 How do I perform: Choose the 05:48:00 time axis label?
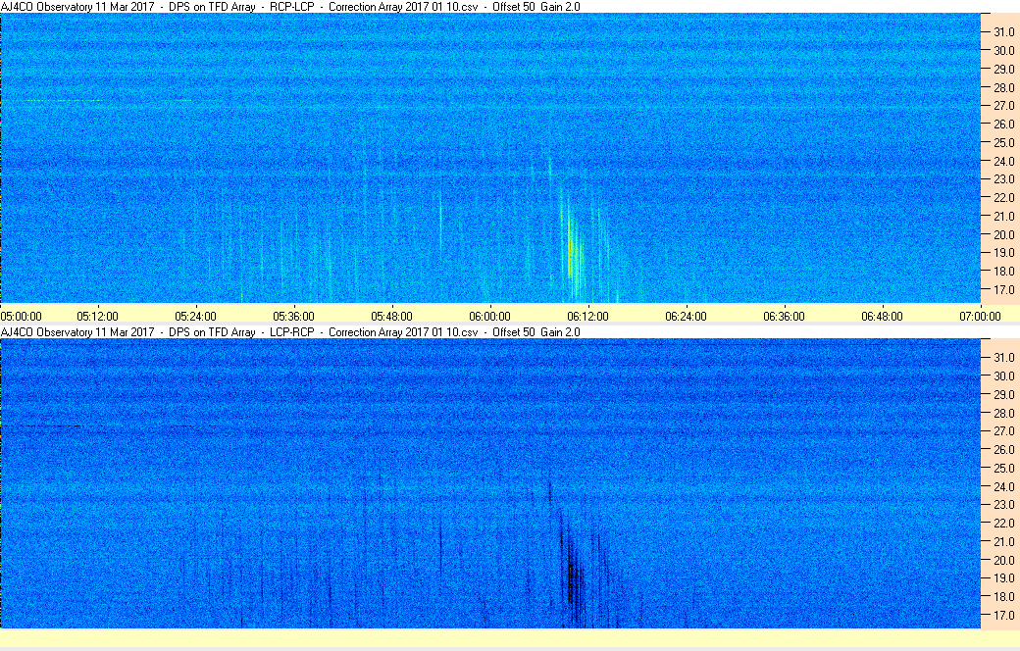[x=391, y=316]
